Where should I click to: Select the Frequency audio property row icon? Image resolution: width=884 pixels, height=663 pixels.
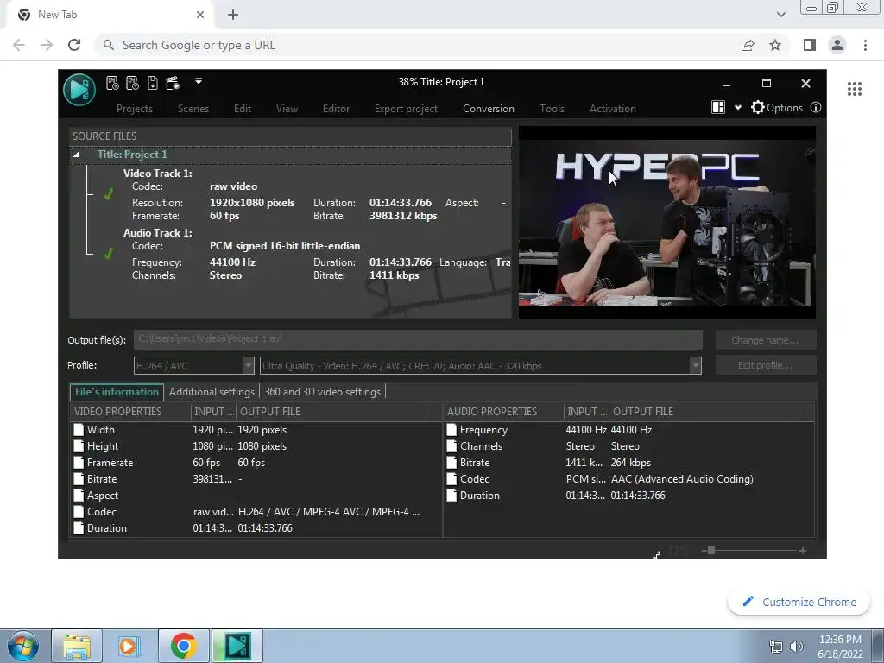[451, 430]
